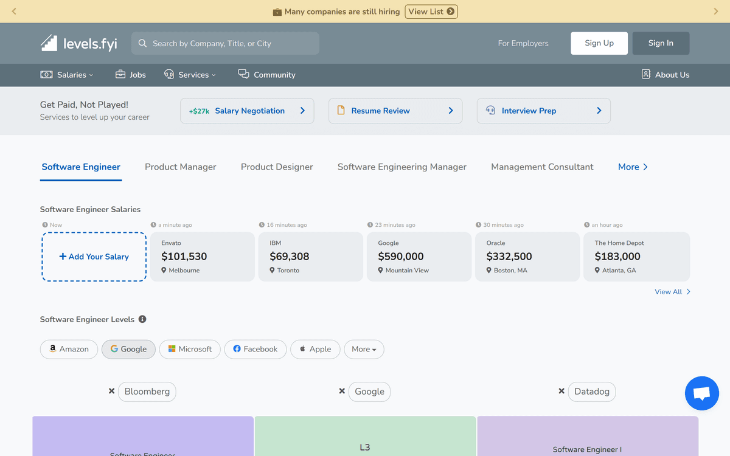The image size is (730, 456).
Task: Click the Get Paid, Not Played heading
Action: [x=84, y=105]
